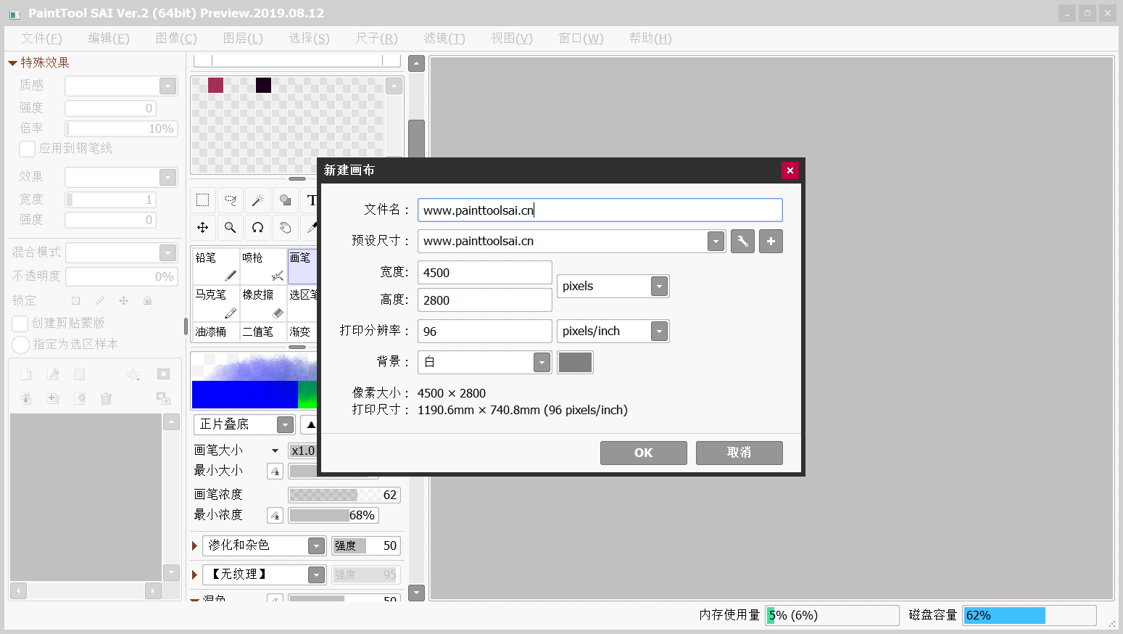1123x634 pixels.
Task: Open the 背景 background dropdown
Action: click(542, 363)
